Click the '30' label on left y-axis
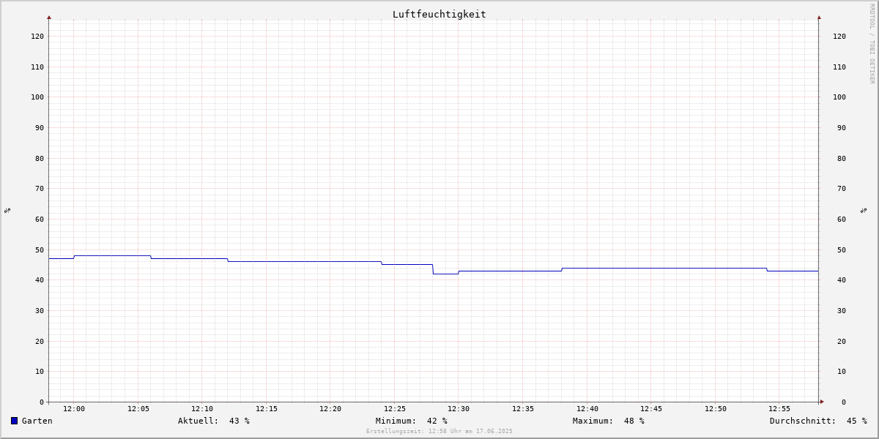The width and height of the screenshot is (879, 439). click(x=40, y=310)
